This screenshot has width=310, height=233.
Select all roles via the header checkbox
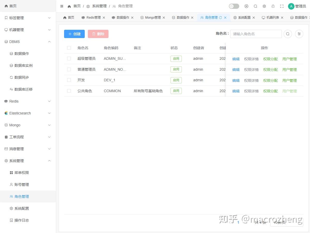tap(69, 48)
